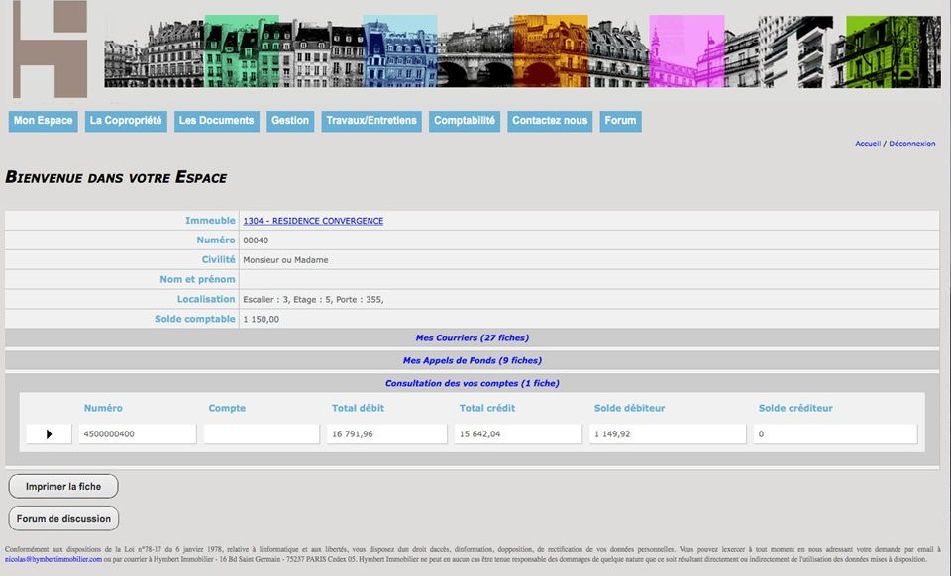The width and height of the screenshot is (951, 576).
Task: Go to the Comptabilité menu
Action: click(465, 121)
